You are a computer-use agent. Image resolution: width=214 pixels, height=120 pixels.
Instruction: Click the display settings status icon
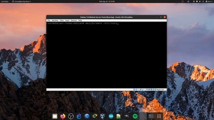point(147,90)
